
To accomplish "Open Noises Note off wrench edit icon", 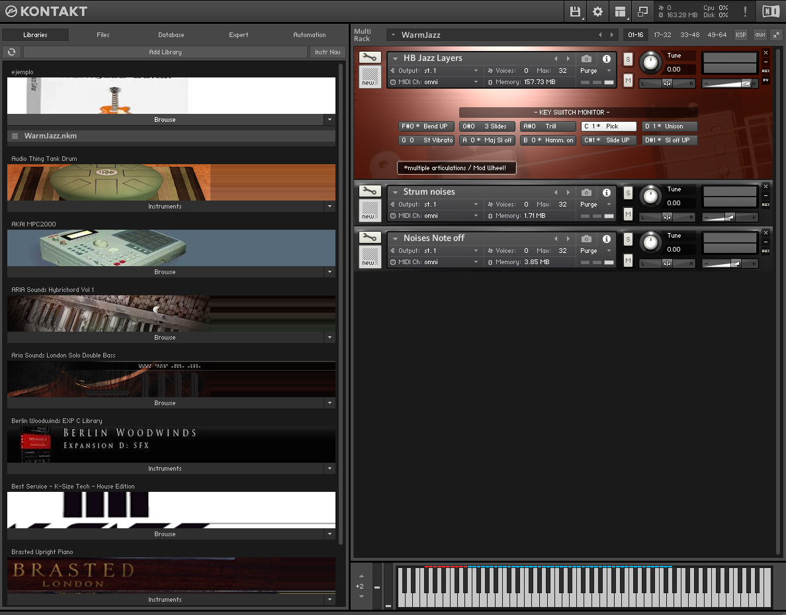I will (x=370, y=237).
